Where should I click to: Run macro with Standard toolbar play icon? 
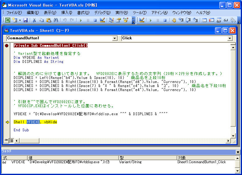(81, 20)
